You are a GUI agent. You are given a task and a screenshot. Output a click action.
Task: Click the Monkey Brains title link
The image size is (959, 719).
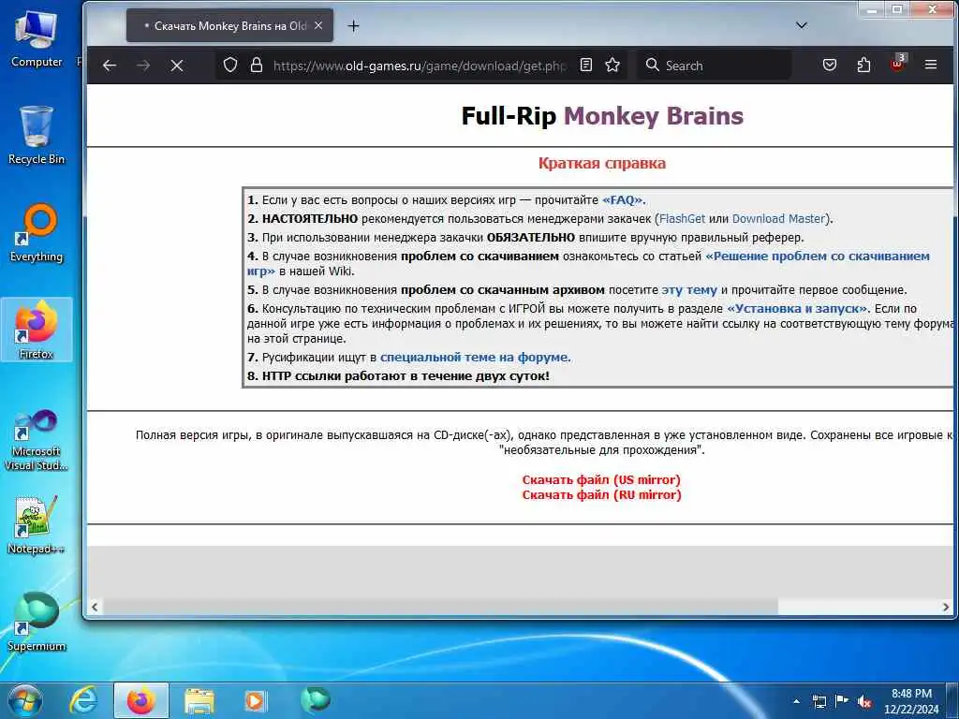click(x=653, y=116)
